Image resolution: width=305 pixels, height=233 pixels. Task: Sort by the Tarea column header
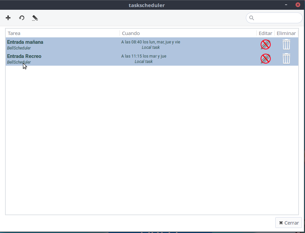click(62, 33)
